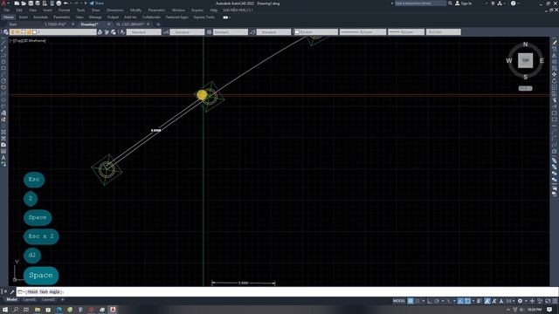Click the viewport controls label 2D Wireframe
The image size is (559, 314).
coord(35,41)
